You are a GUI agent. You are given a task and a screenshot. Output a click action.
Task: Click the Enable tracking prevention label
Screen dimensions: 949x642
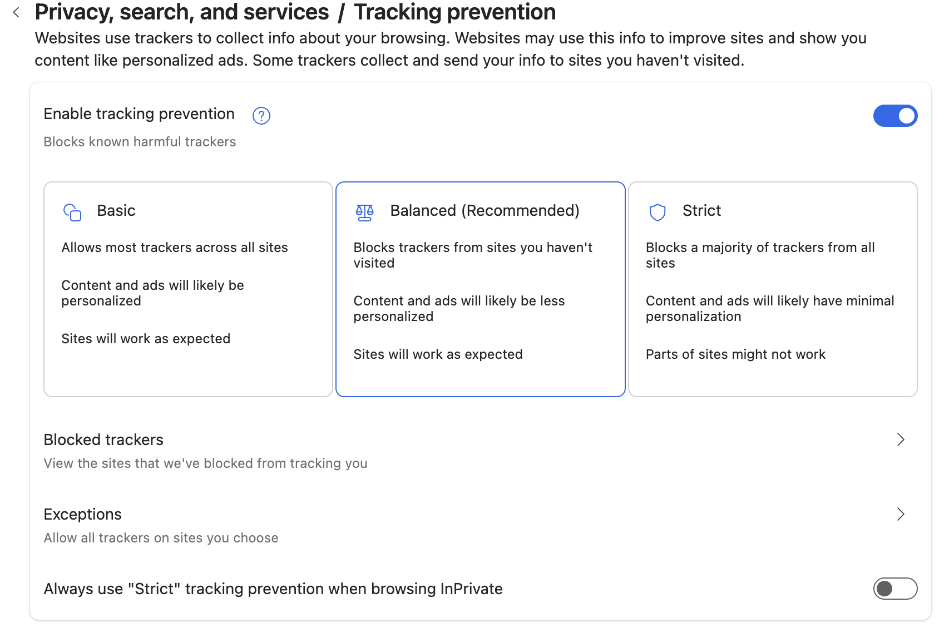pos(139,114)
